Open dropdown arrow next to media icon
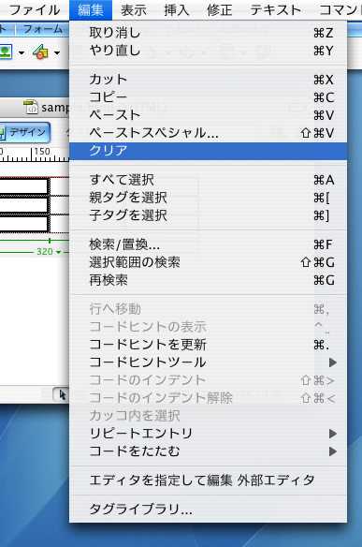 57,53
